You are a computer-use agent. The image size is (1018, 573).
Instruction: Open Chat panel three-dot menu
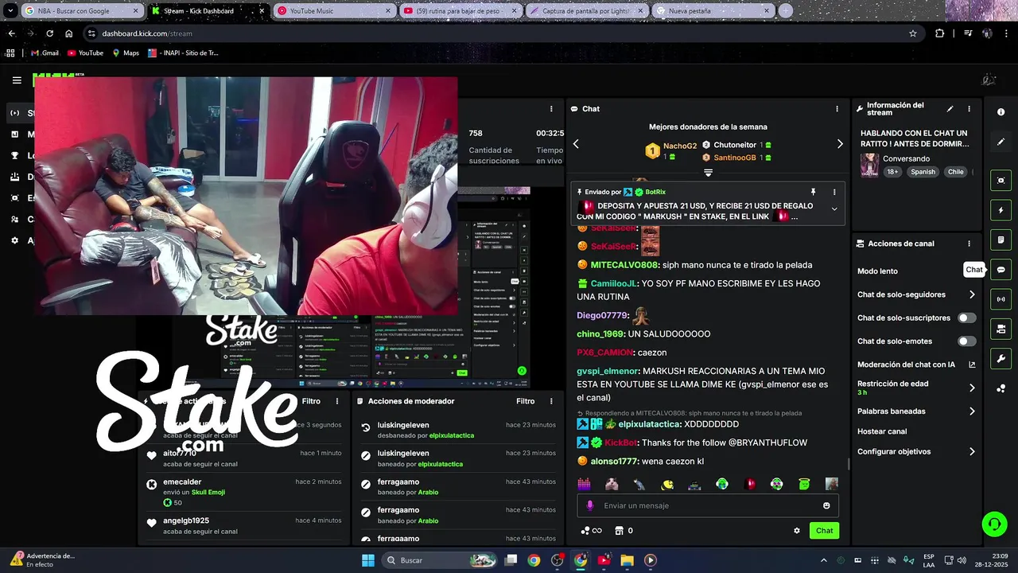(x=837, y=109)
